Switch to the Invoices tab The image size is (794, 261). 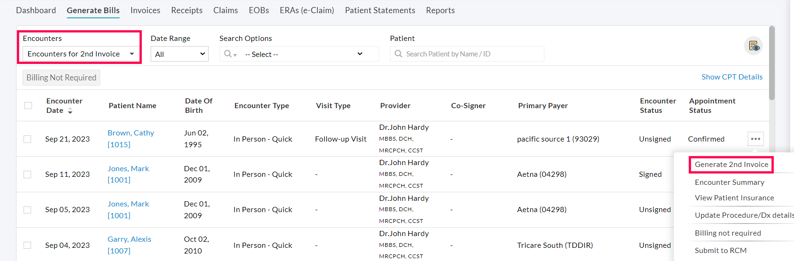(145, 10)
